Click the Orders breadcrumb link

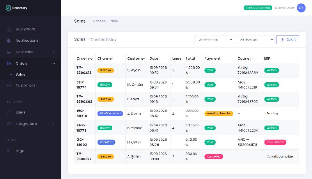click(x=99, y=21)
